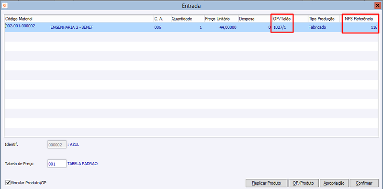This screenshot has width=383, height=189.
Task: Select the OP/Talão value 1027/1
Action: pos(280,28)
